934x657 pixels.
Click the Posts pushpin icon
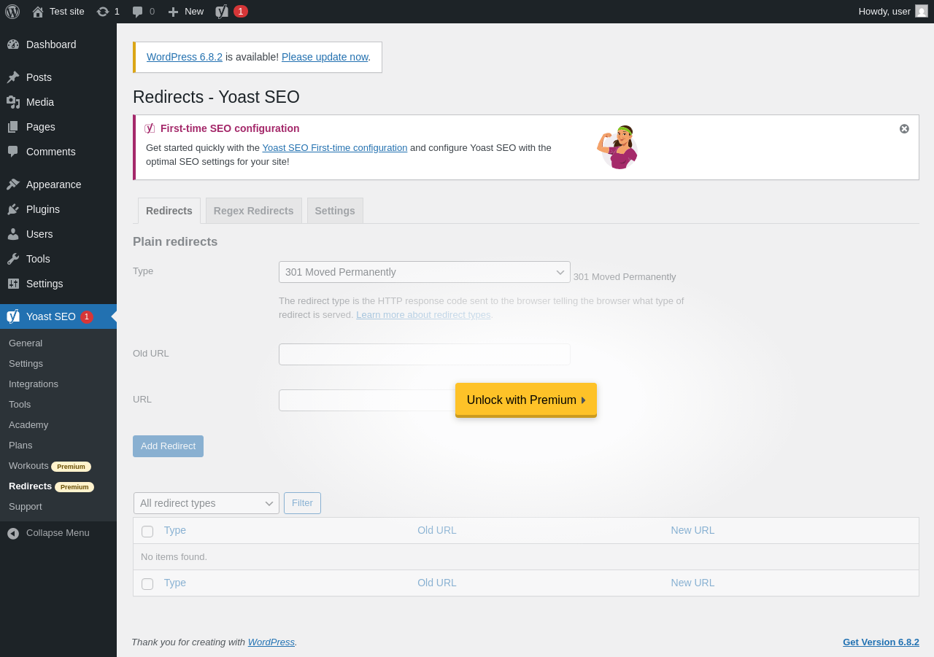(13, 77)
